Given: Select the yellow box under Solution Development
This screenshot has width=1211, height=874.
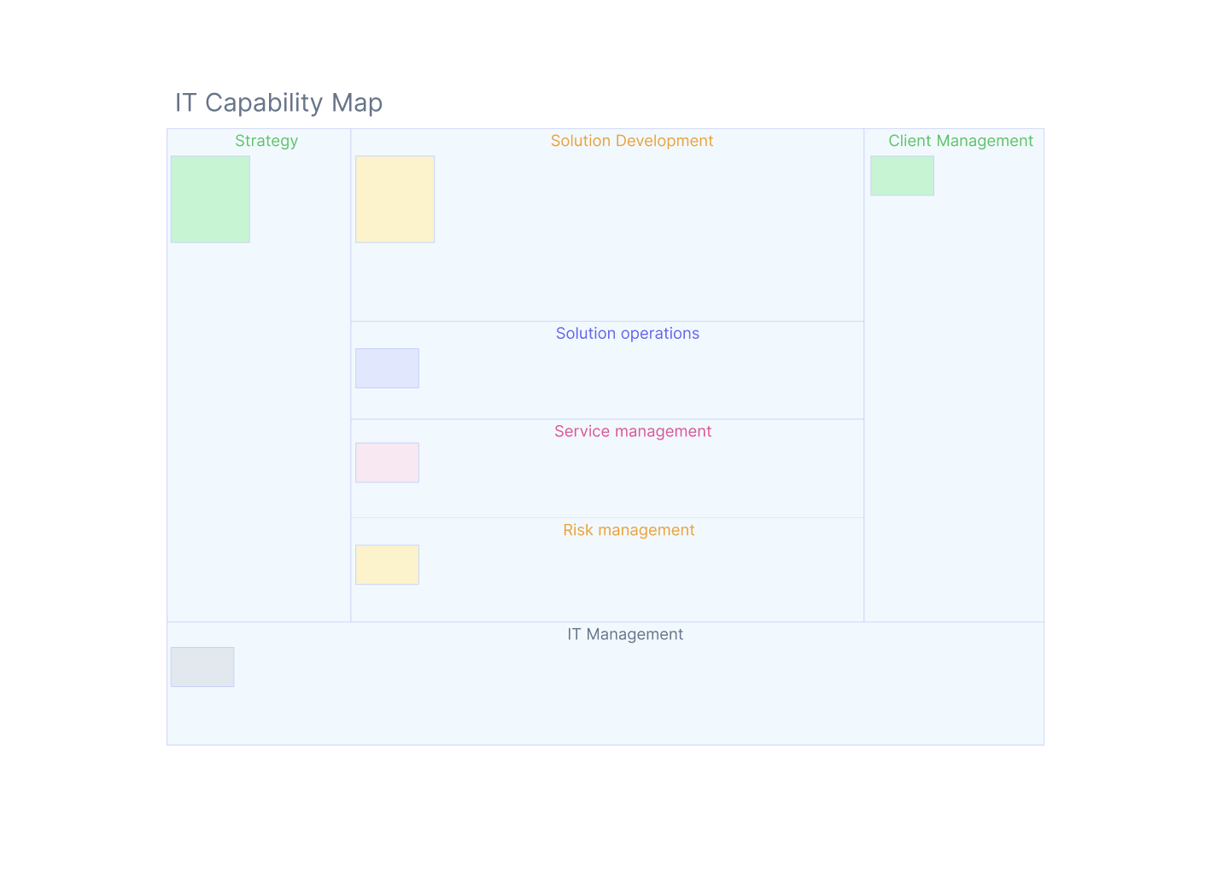Looking at the screenshot, I should (395, 199).
